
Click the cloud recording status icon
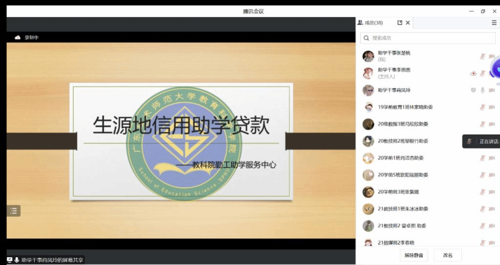tap(18, 37)
